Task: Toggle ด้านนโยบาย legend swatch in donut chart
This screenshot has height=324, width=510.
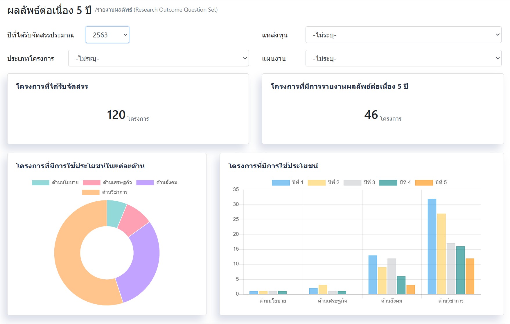Action: point(41,182)
